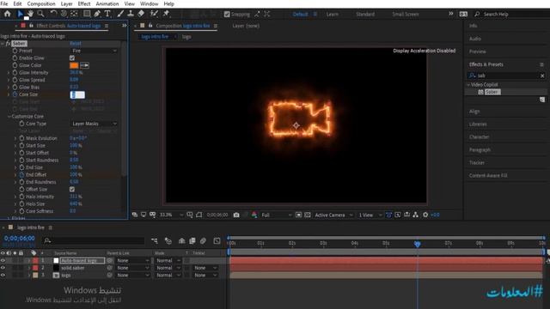550x309 pixels.
Task: Select the Hand tool
Action: coord(31,14)
